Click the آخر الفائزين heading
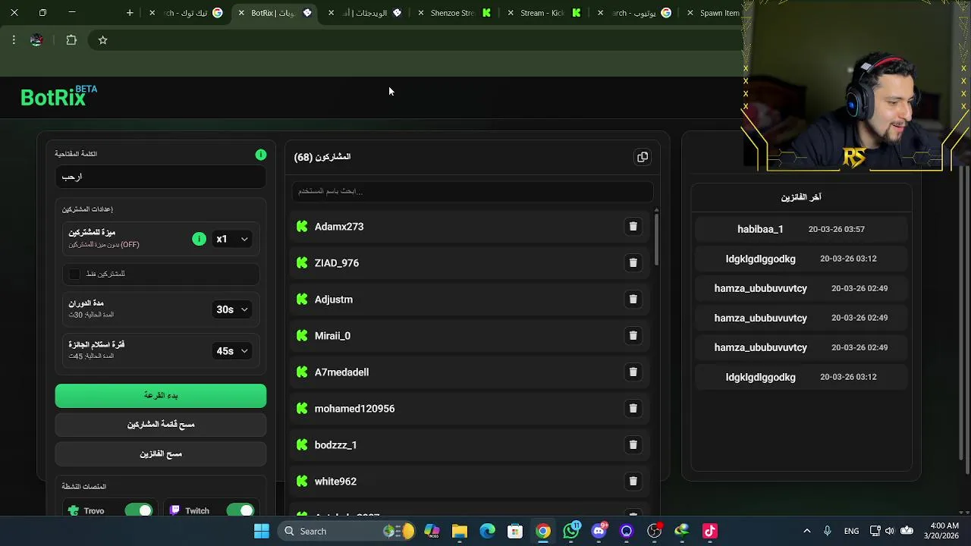Screen dimensions: 971x546 (x=801, y=197)
